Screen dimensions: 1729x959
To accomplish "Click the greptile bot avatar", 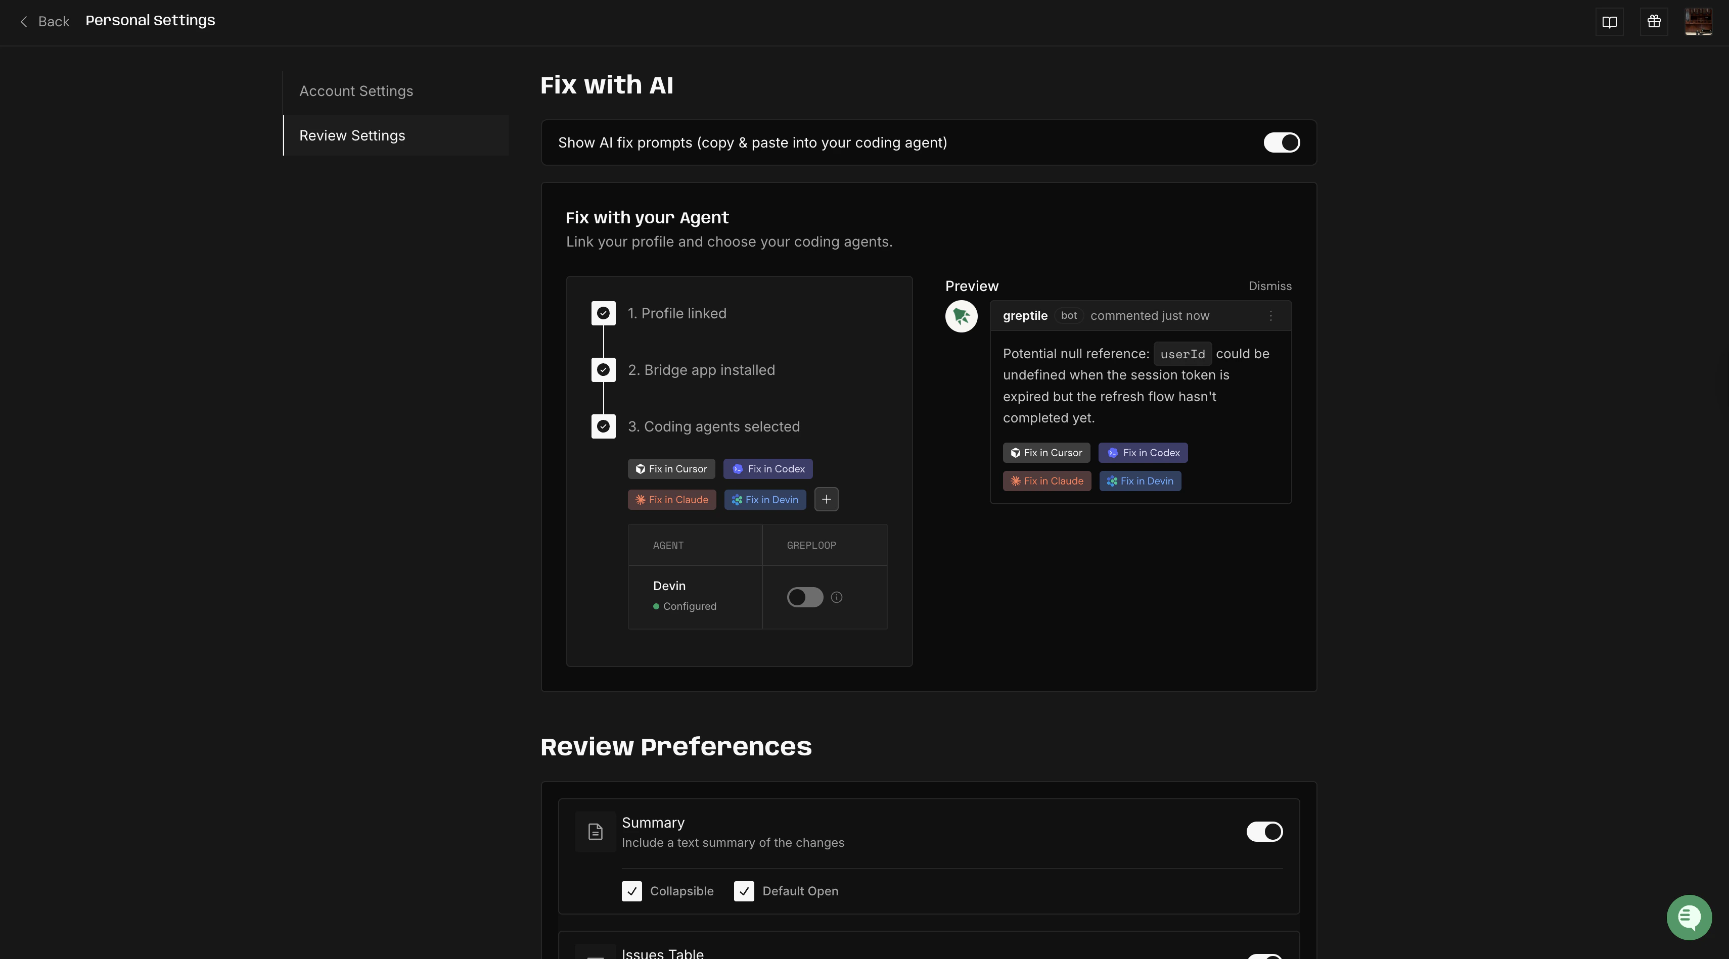I will (961, 316).
